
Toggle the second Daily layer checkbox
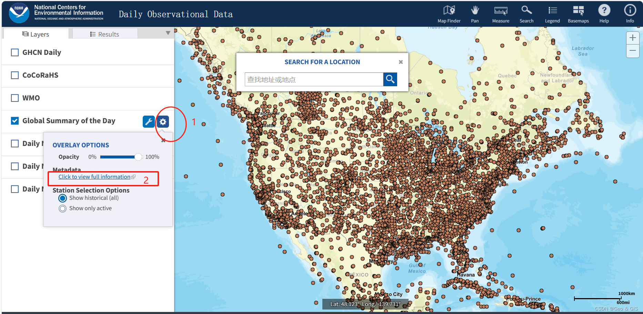pyautogui.click(x=15, y=166)
